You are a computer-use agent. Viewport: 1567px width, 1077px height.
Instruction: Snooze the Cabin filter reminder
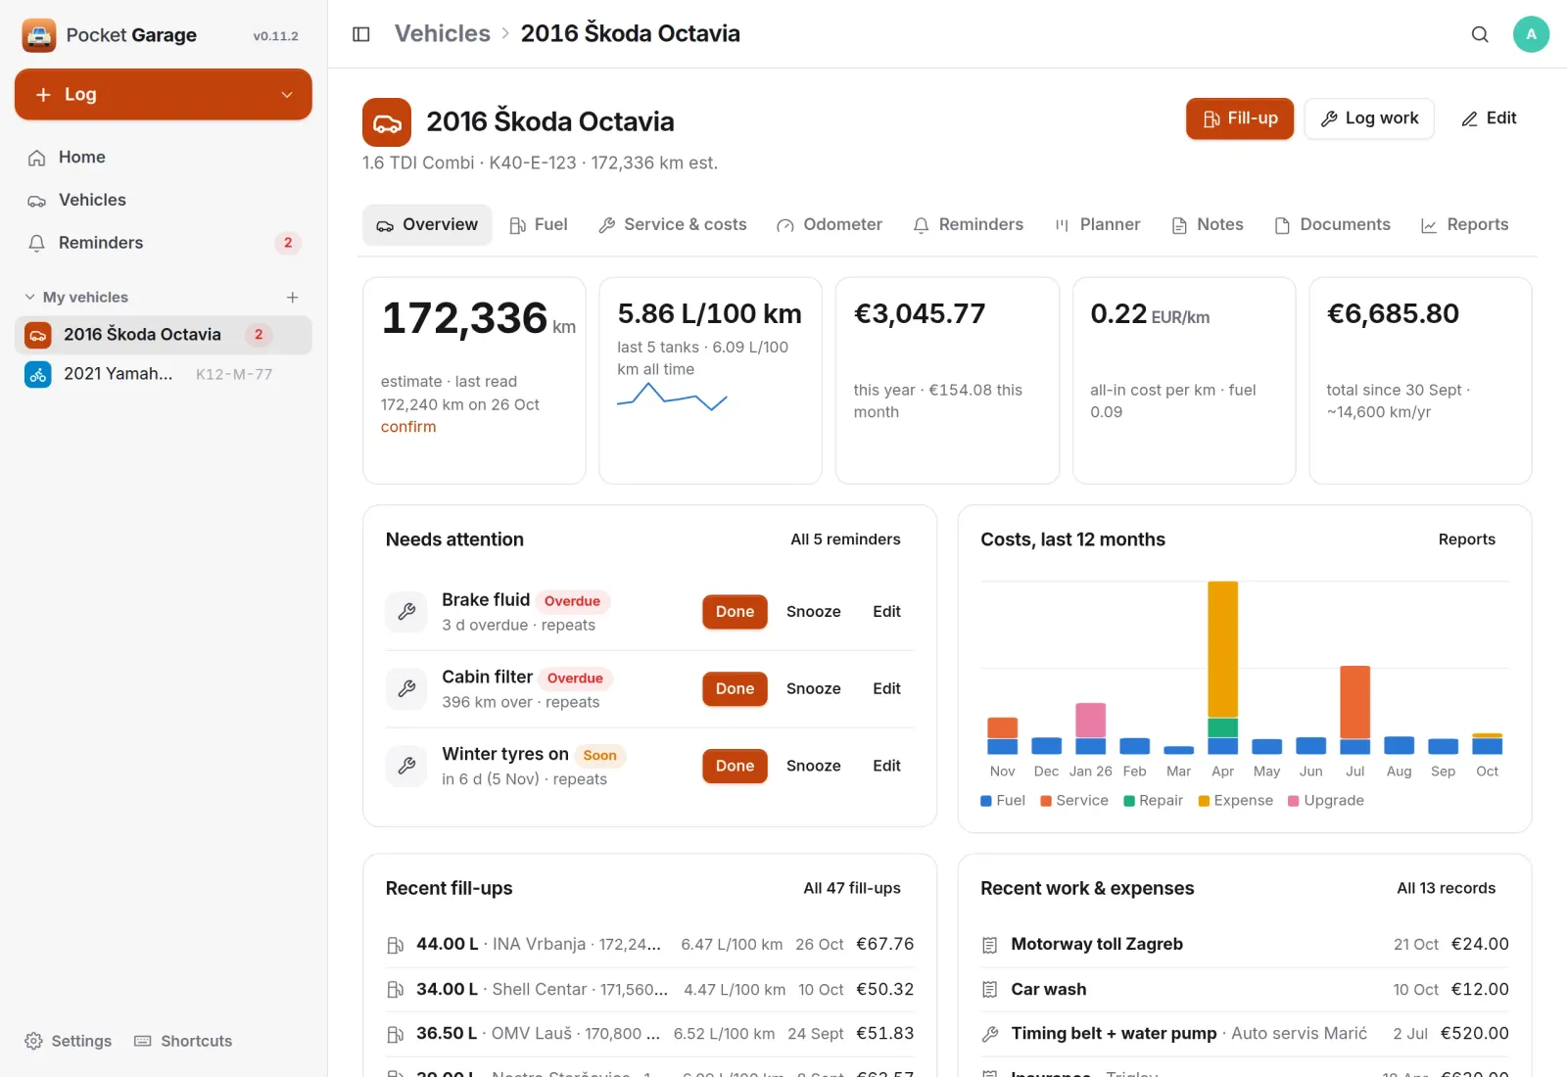tap(813, 689)
